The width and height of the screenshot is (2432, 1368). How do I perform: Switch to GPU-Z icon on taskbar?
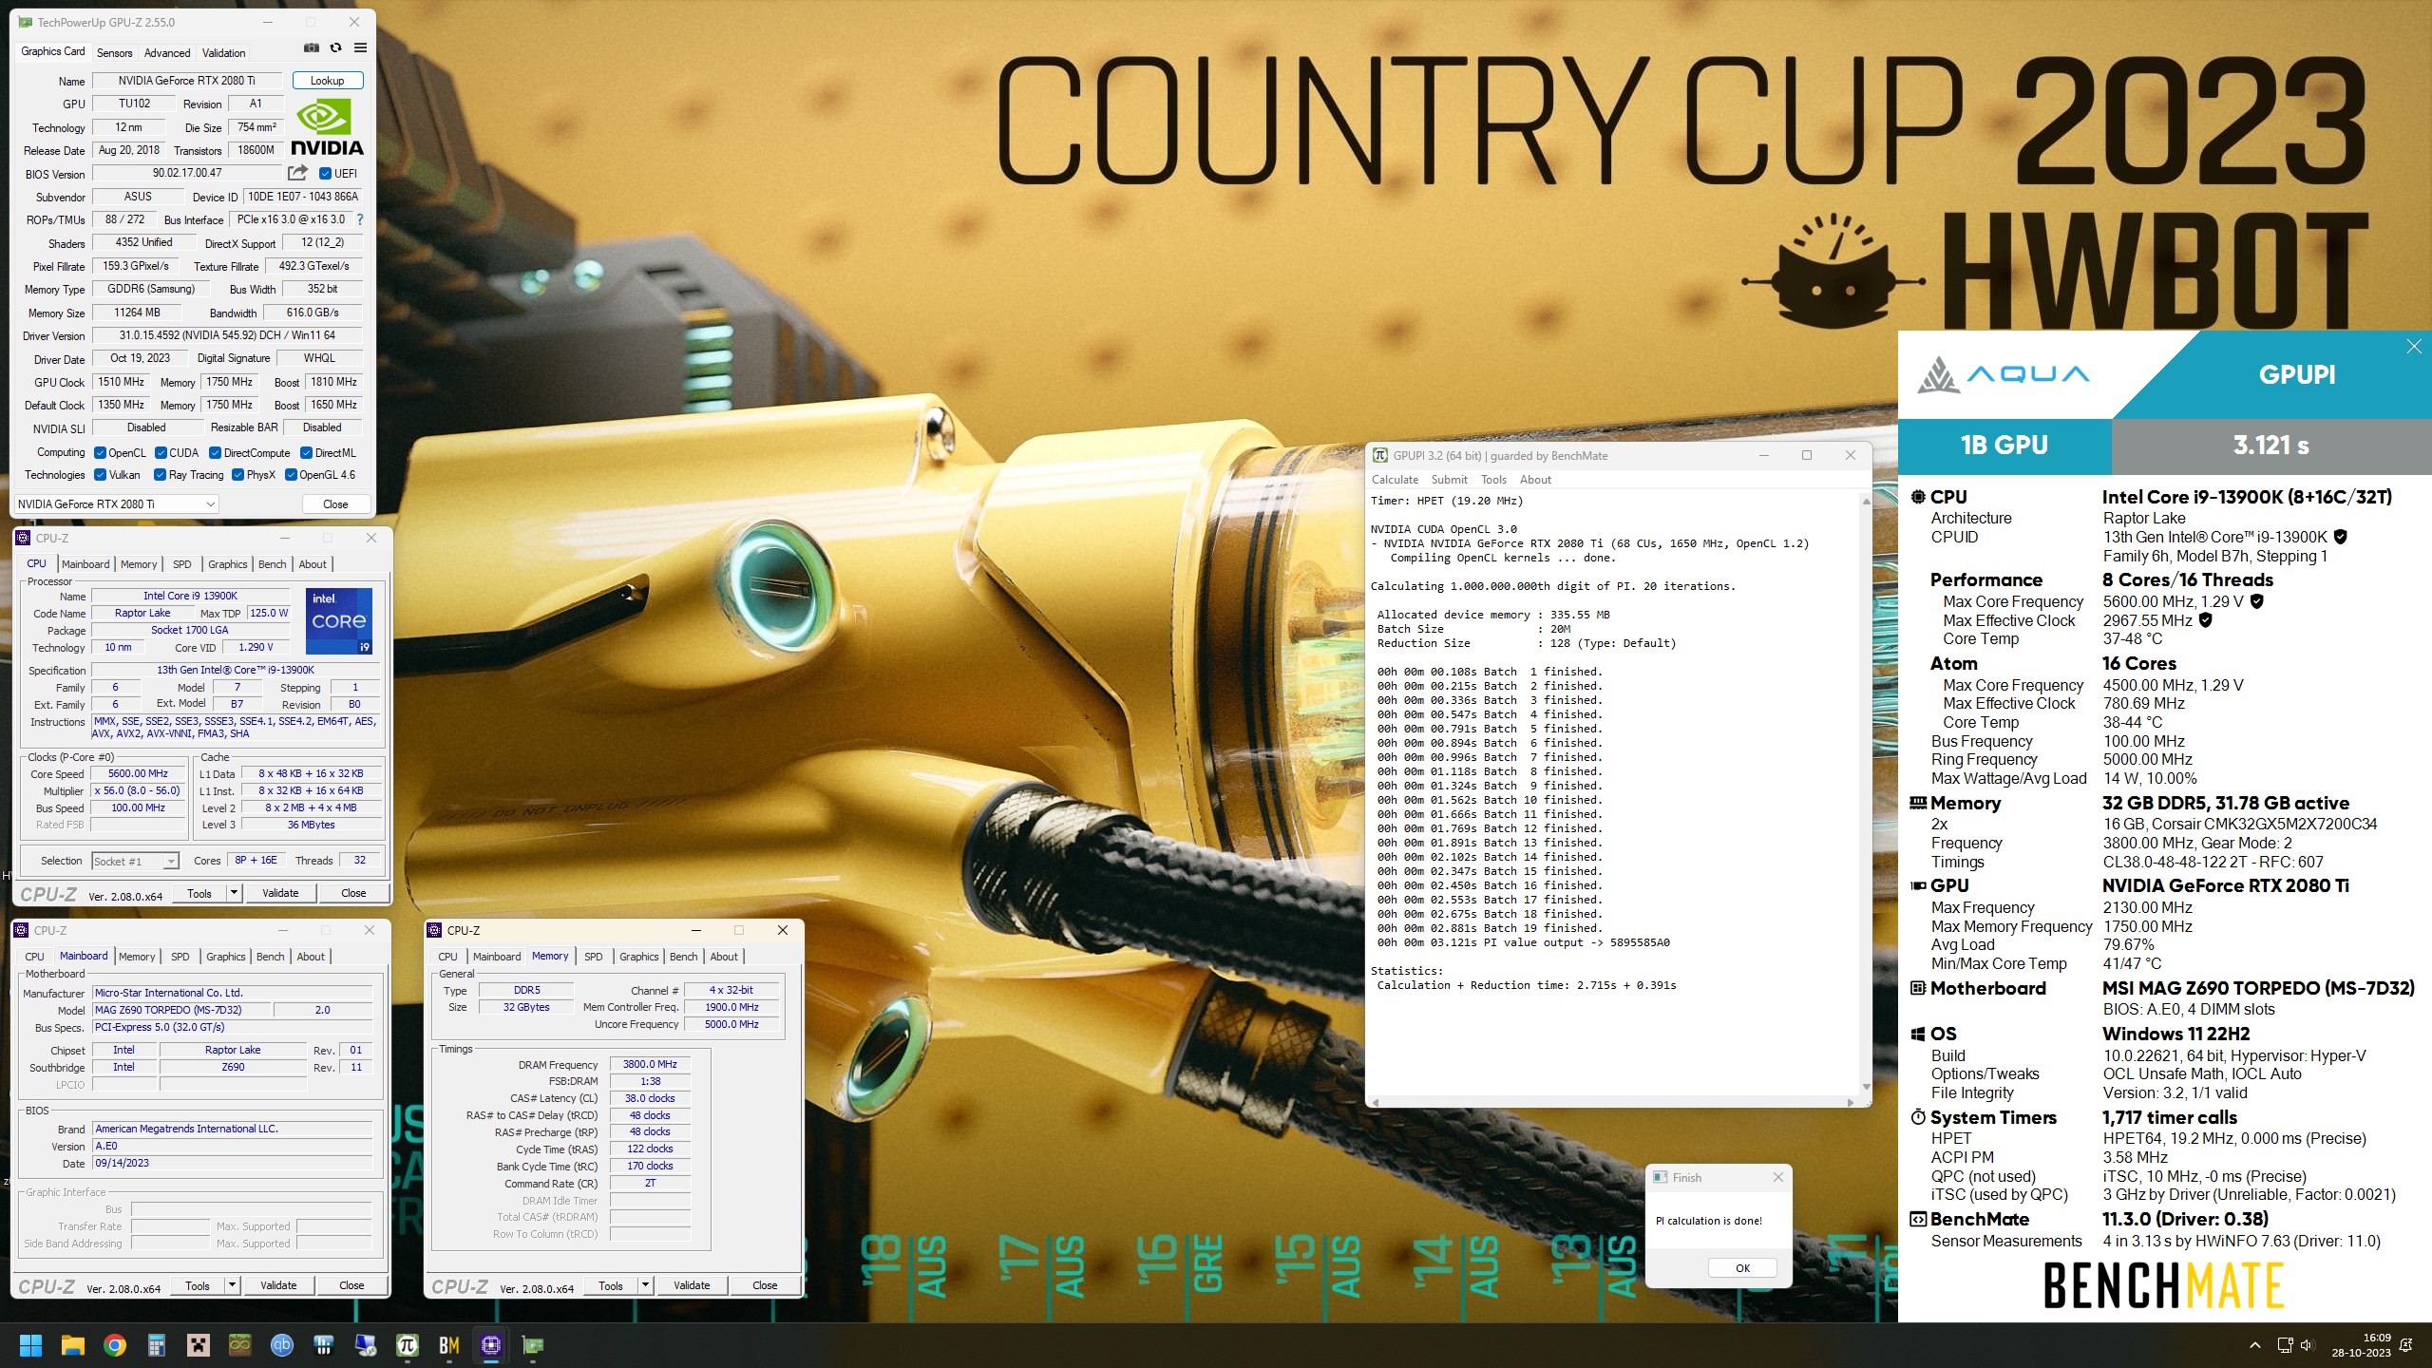click(532, 1345)
